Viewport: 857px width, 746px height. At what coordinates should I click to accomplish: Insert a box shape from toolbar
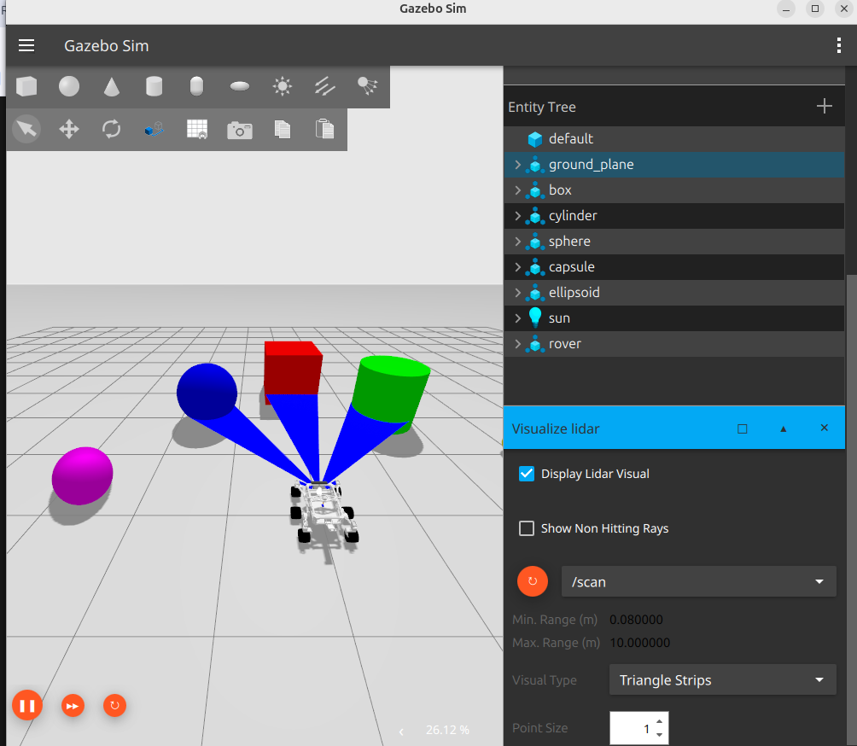pos(26,86)
